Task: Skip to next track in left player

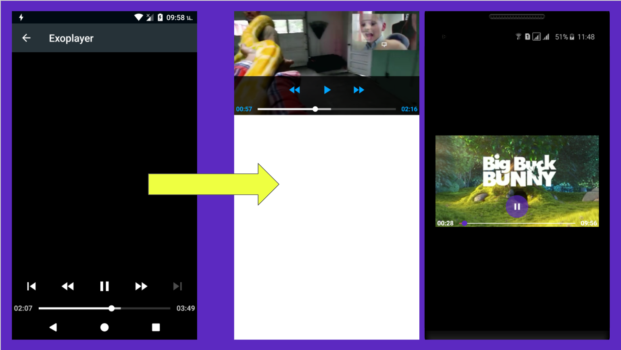Action: tap(177, 286)
